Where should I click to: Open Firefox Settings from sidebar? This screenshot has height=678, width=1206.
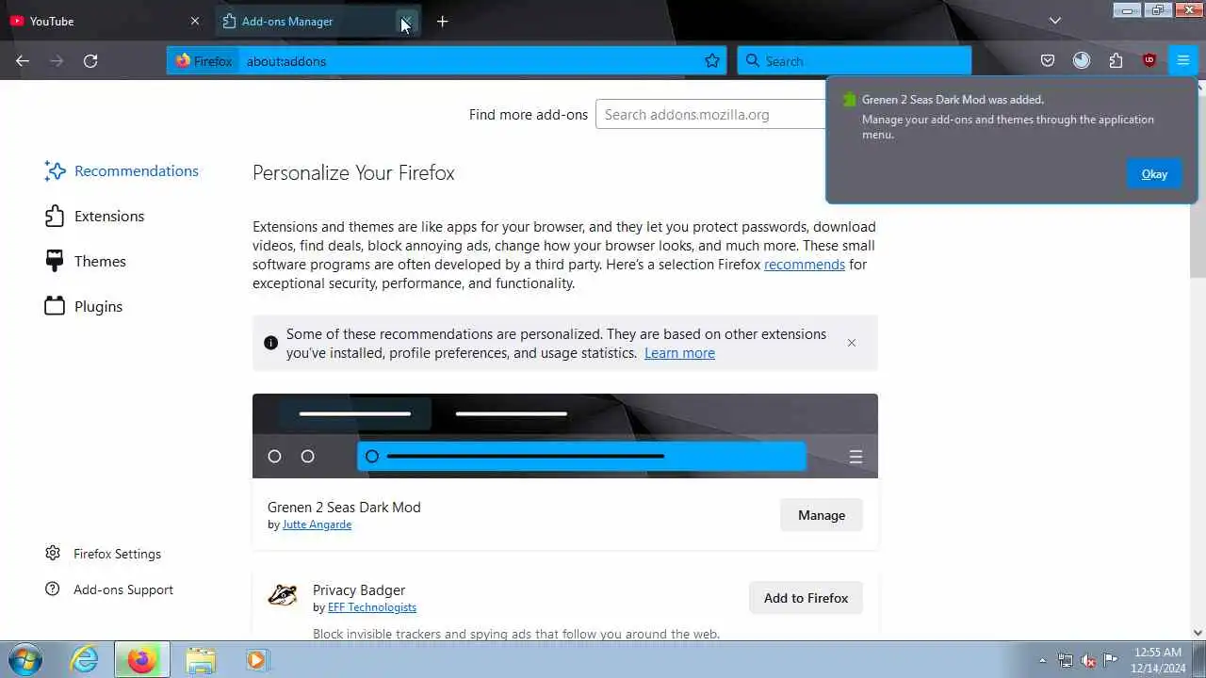[x=104, y=554]
